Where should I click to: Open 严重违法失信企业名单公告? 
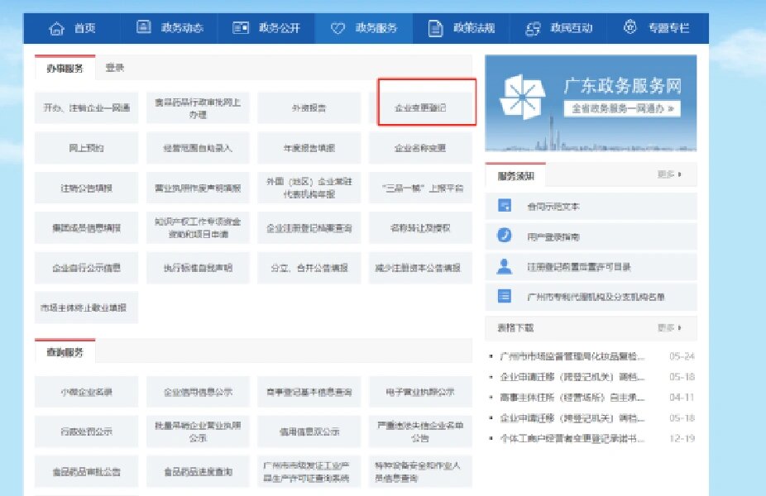click(420, 432)
